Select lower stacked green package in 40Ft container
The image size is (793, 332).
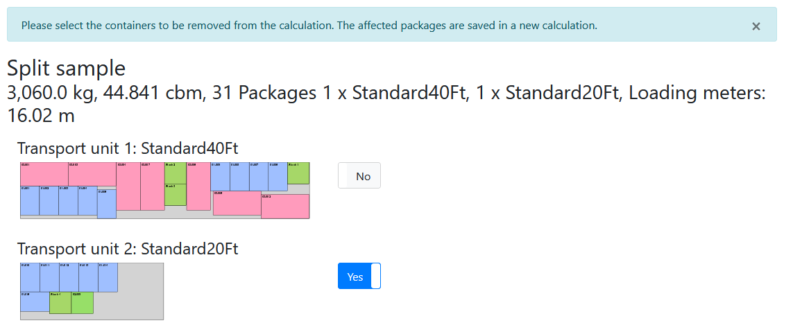[175, 195]
